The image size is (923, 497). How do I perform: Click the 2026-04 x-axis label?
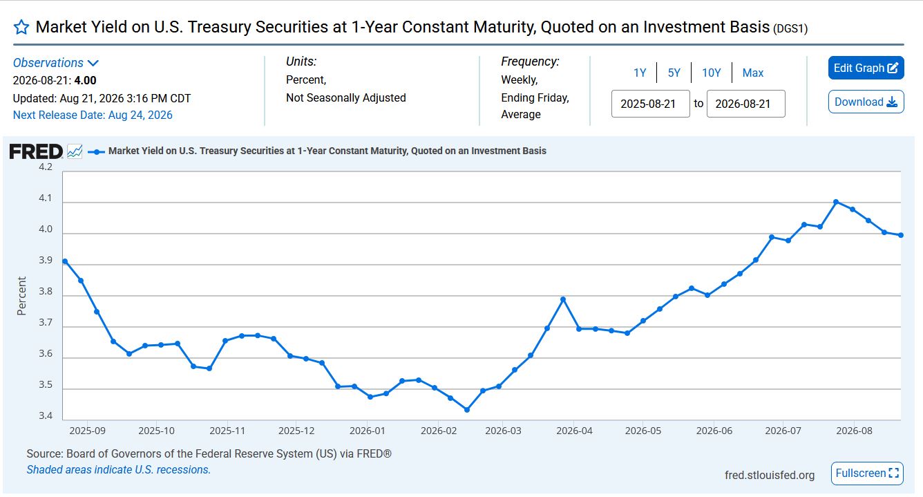[x=575, y=430]
